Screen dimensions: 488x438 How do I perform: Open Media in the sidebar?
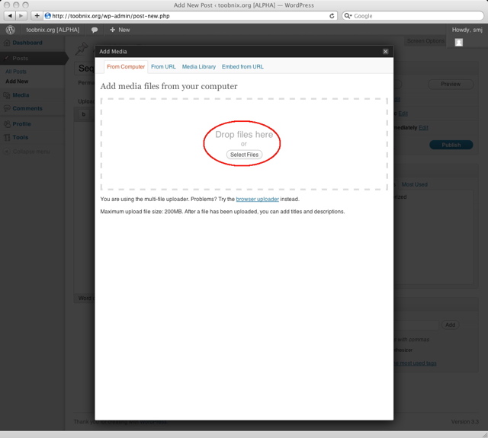click(21, 95)
